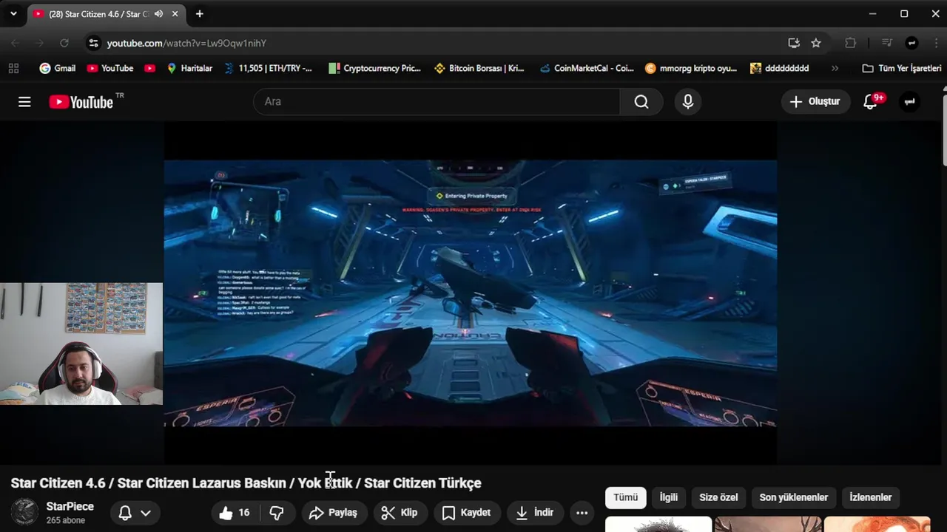Screen dimensions: 947x532
Task: Select the Size özel filter chip
Action: click(718, 497)
